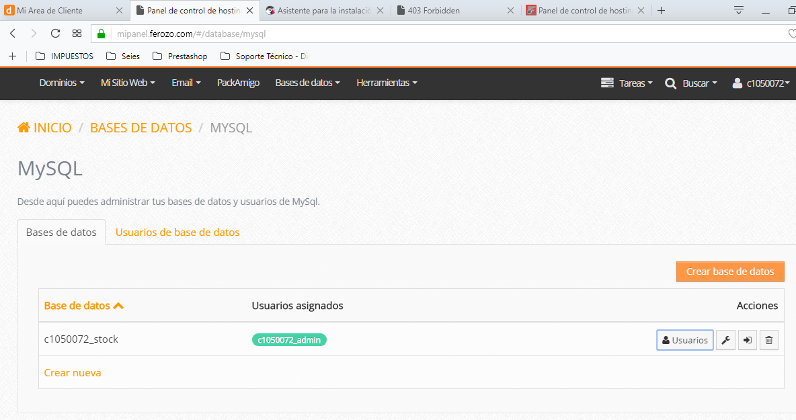Expand the Email dropdown menu

tap(186, 83)
